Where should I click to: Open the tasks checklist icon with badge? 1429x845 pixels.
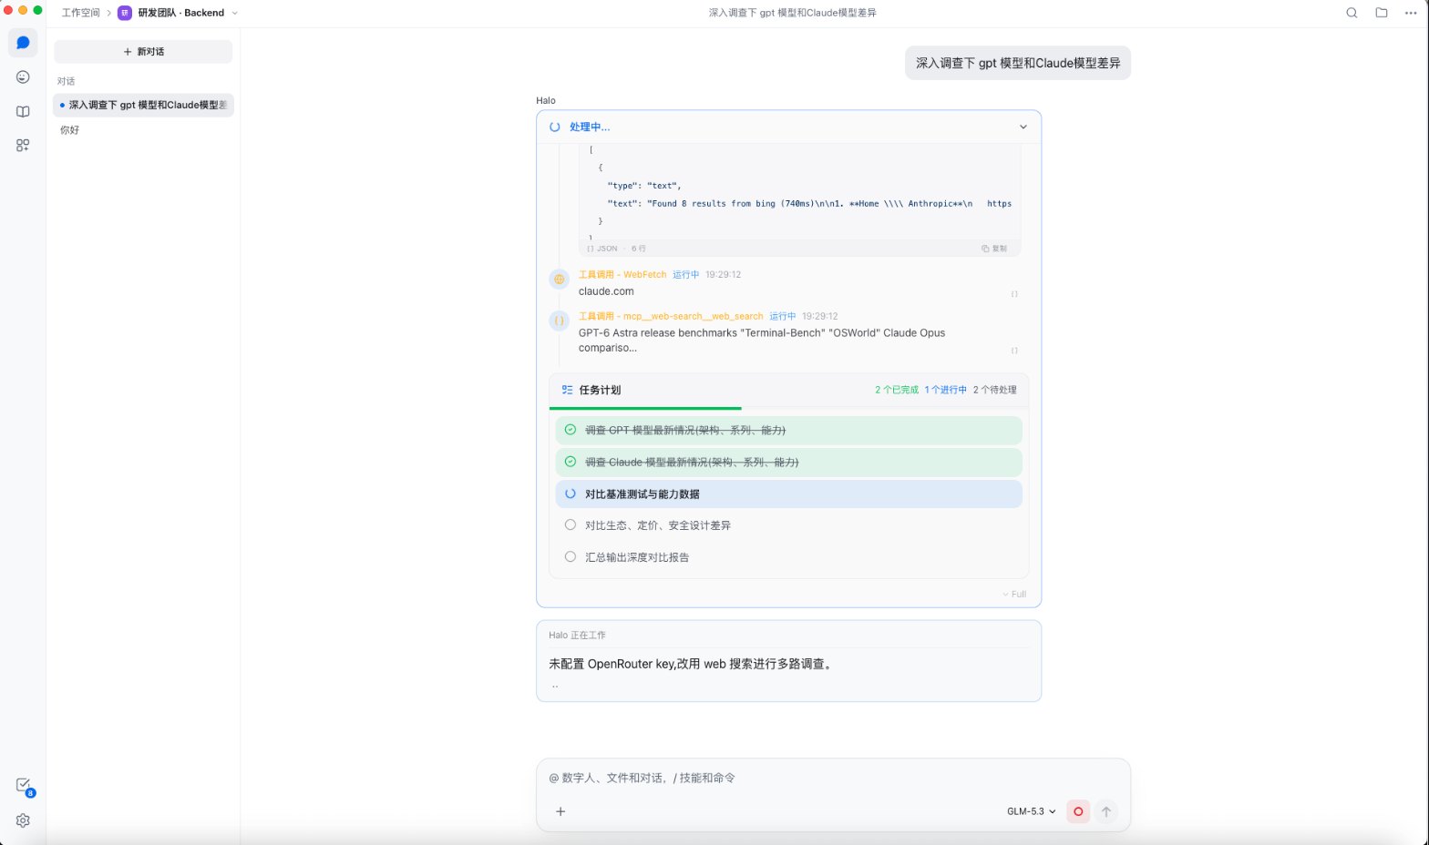point(25,787)
